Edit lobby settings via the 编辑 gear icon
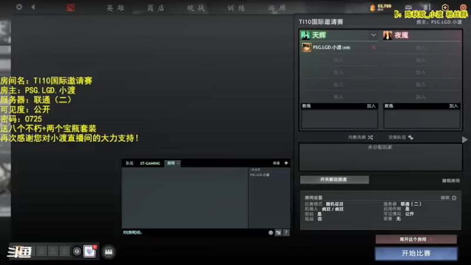Screen dimensions: 471x265 click(x=454, y=198)
